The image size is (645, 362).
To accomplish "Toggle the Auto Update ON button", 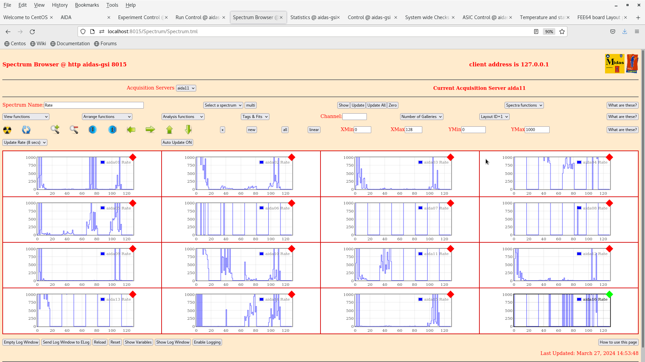I will [x=177, y=142].
